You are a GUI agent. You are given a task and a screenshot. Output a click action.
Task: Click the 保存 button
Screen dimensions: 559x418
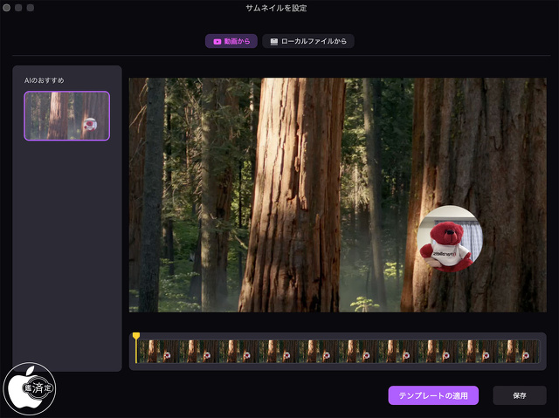click(519, 395)
